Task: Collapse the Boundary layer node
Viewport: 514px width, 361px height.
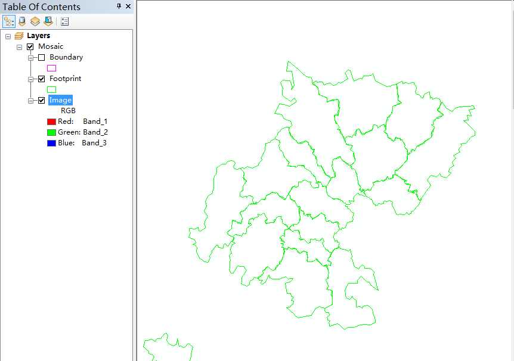Action: click(30, 58)
